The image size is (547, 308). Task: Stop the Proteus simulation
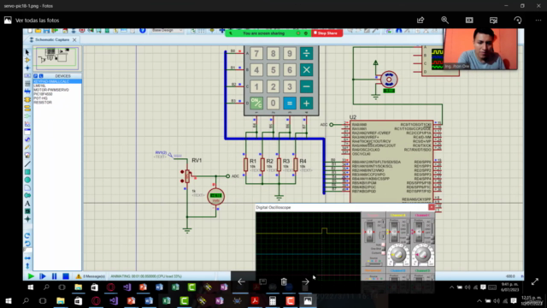point(66,276)
